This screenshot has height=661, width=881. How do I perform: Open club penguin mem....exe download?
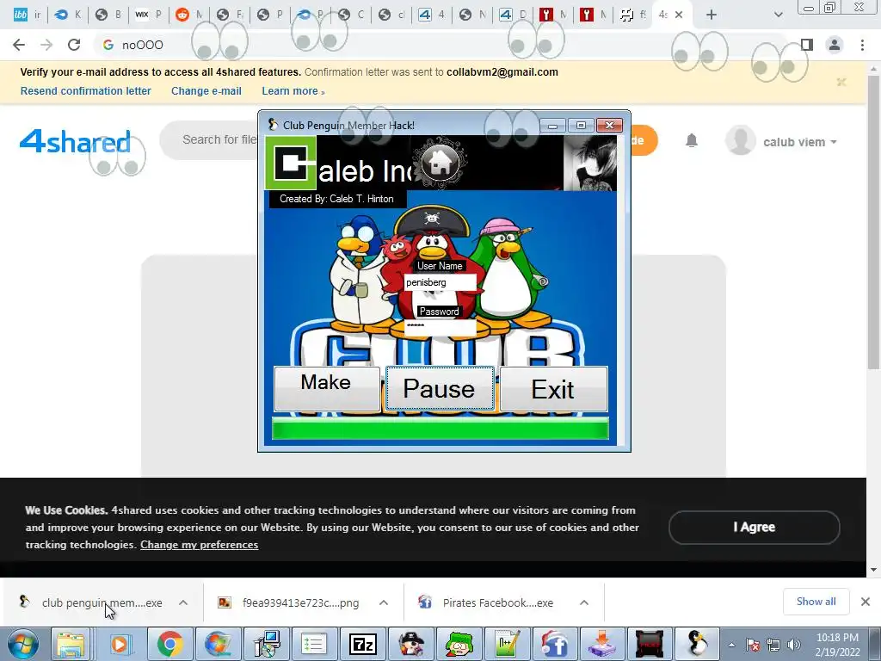(91, 603)
